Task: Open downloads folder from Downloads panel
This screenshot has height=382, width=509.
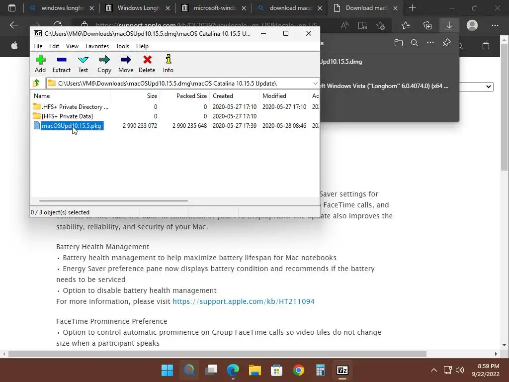Action: click(x=399, y=43)
